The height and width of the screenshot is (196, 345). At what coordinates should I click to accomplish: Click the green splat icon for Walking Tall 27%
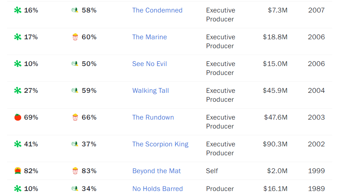17,91
